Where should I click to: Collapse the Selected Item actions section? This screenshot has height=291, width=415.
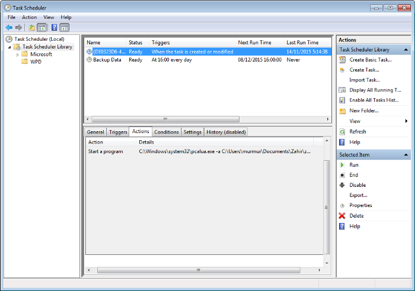(x=406, y=155)
